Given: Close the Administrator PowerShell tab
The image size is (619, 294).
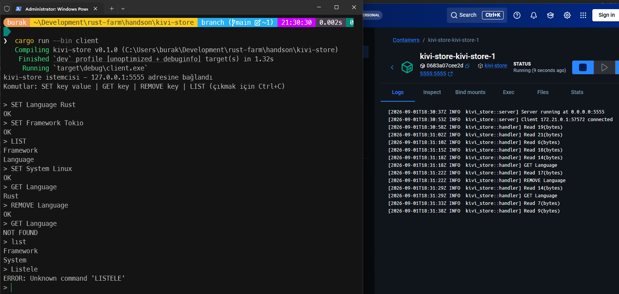Looking at the screenshot, I should click(x=96, y=8).
